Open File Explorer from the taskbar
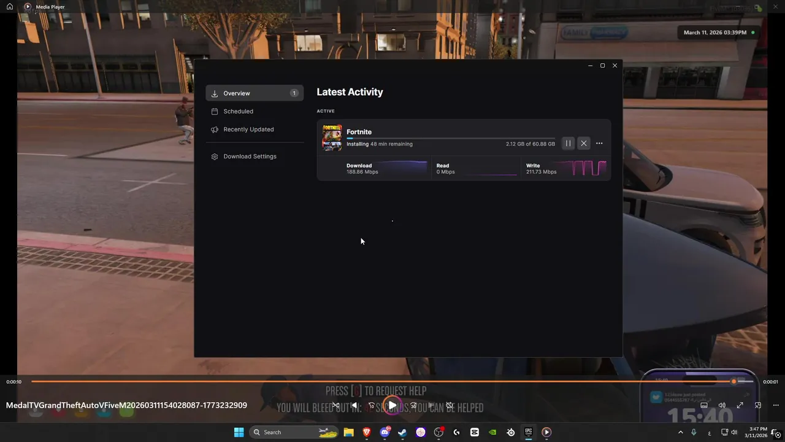 348,432
